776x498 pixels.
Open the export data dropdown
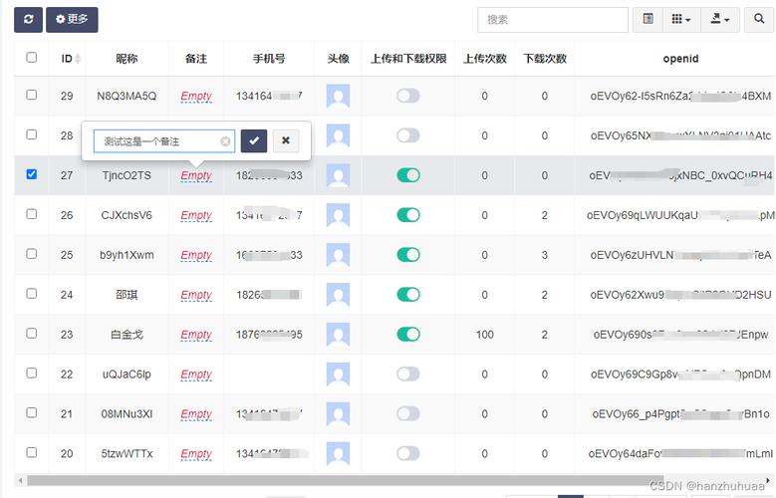[720, 20]
